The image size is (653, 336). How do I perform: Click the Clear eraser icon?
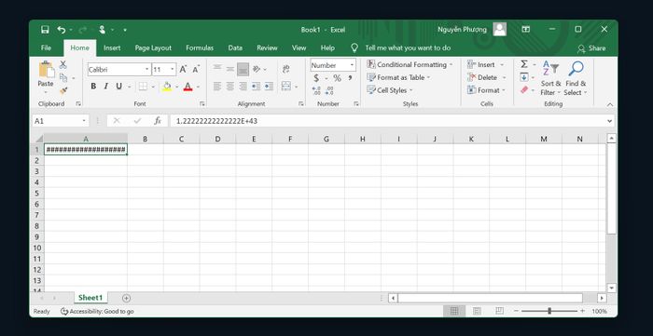[x=524, y=89]
